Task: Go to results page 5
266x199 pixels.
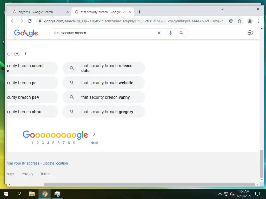Action: pos(53,143)
